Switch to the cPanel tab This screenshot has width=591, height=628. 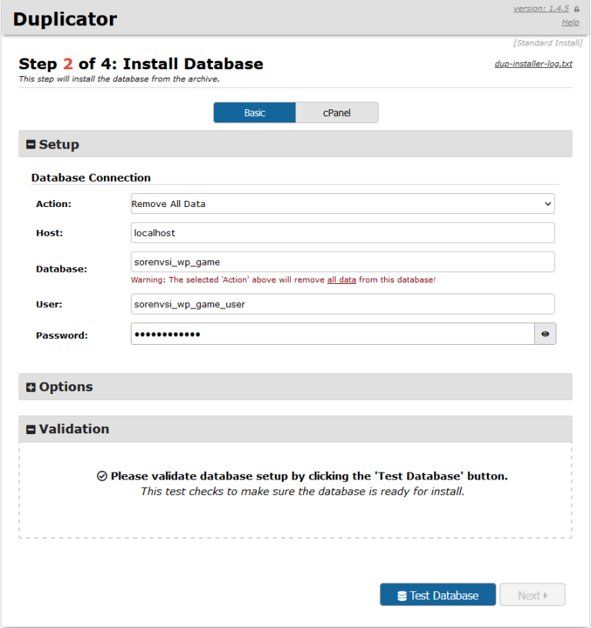point(337,113)
